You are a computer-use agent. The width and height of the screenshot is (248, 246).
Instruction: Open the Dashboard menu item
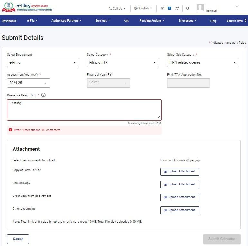click(9, 21)
